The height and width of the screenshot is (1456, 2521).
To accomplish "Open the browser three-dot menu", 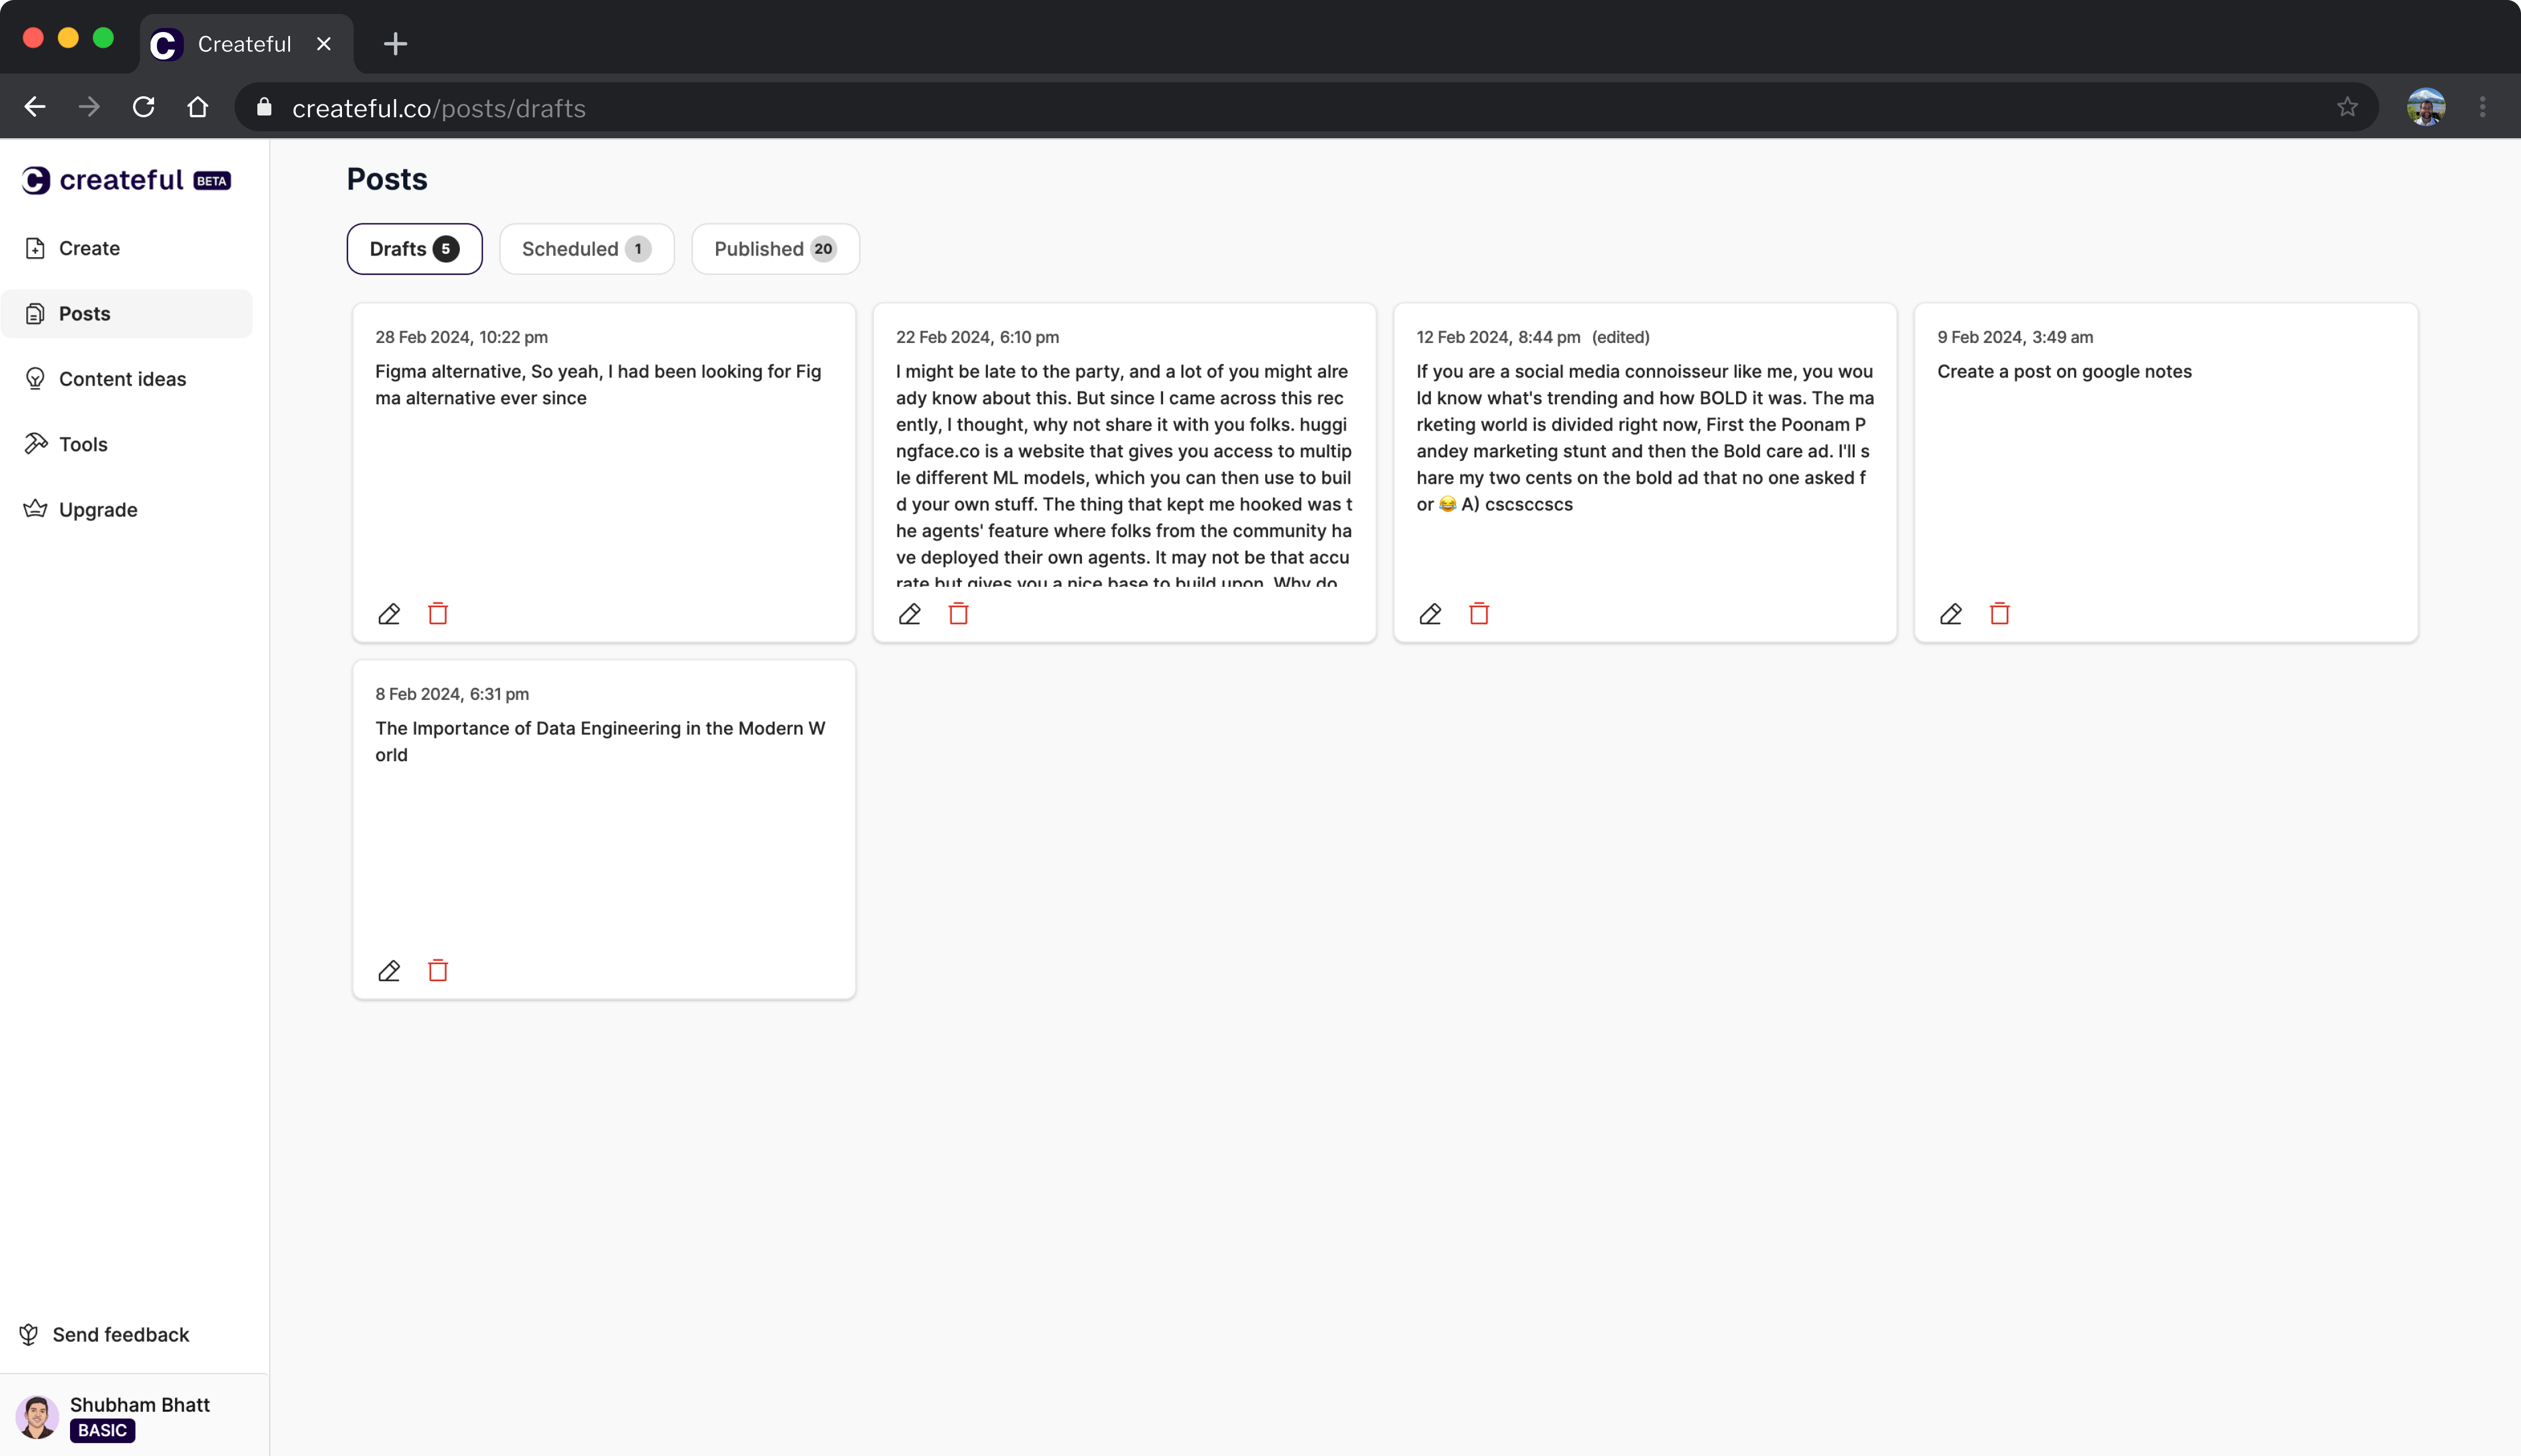I will point(2483,107).
